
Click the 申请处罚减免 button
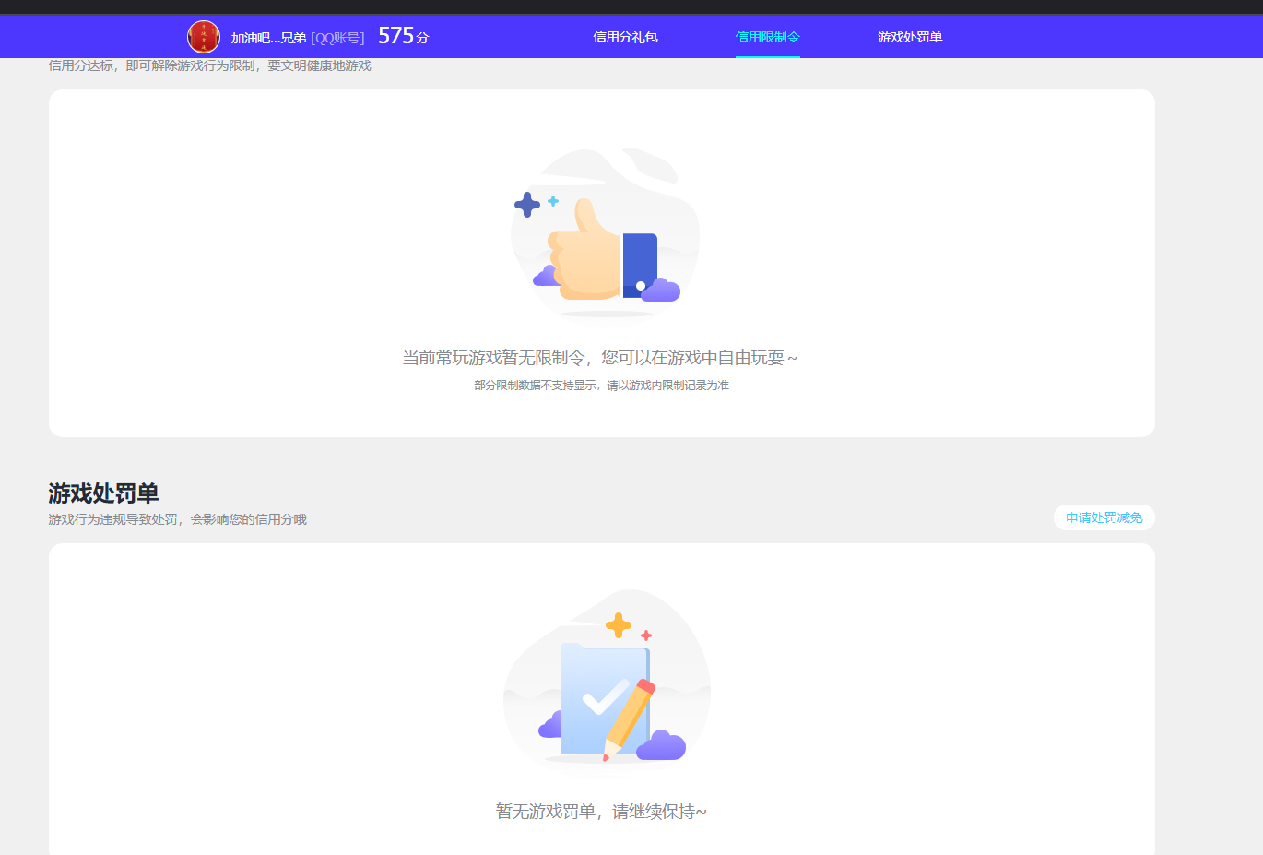(x=1104, y=518)
